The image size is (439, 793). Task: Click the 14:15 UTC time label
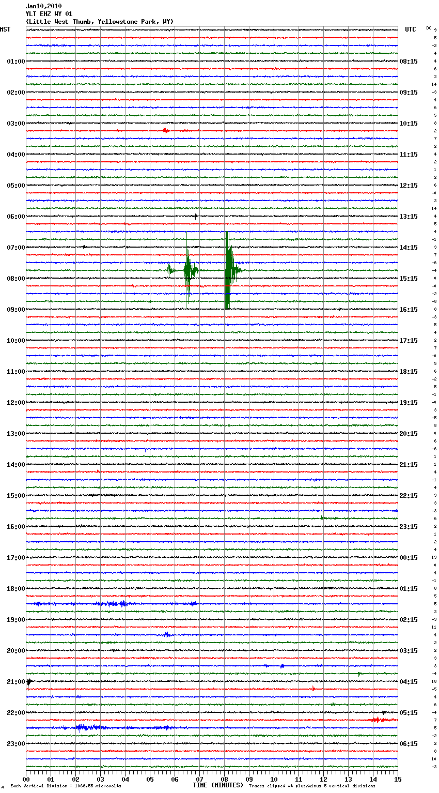tap(409, 248)
